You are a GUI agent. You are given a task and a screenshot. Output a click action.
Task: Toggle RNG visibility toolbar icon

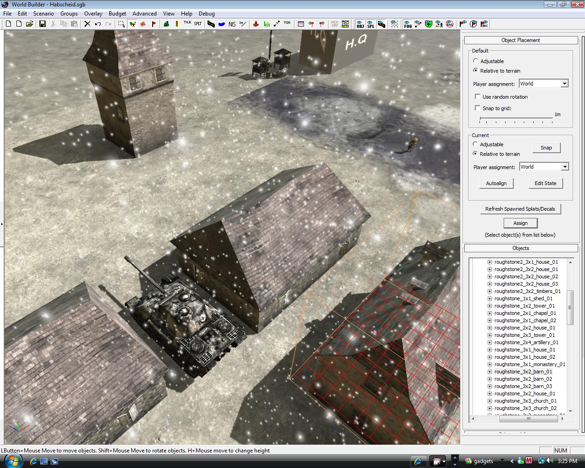coord(450,24)
